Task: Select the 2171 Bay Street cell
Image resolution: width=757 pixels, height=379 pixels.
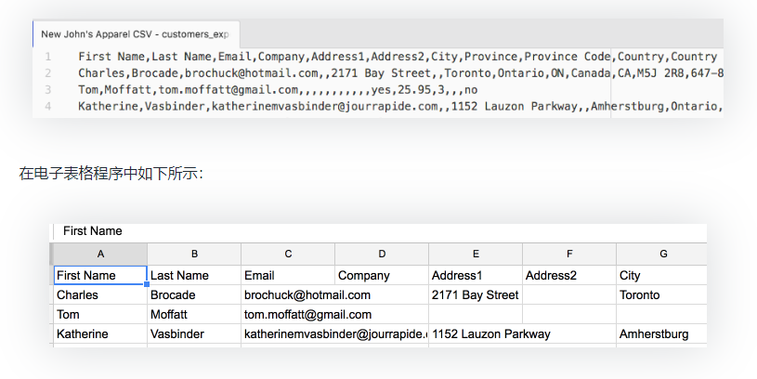Action: tap(476, 295)
